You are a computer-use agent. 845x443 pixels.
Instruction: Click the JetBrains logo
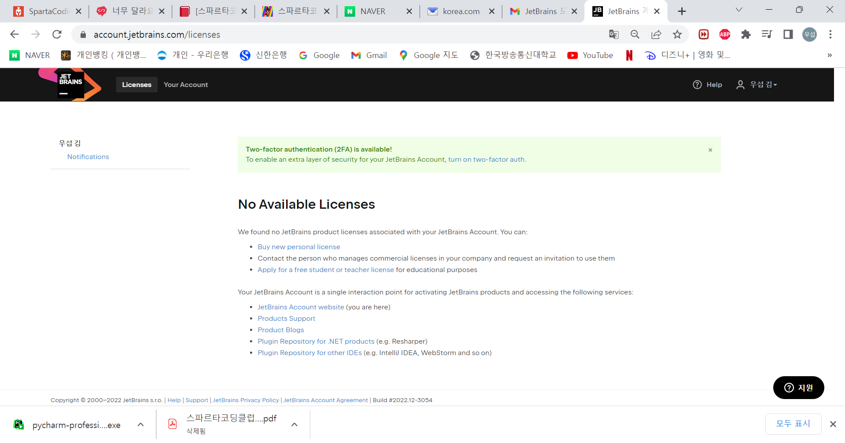click(x=70, y=84)
